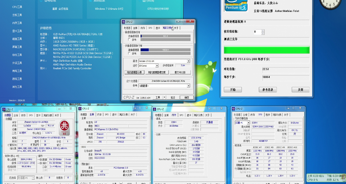The image size is (346, 184).
Task: Open 关于 tab in memory CPU-Z window
Action: tap(207, 115)
